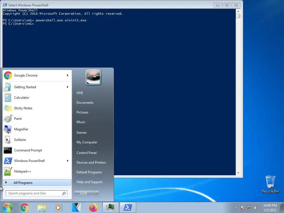This screenshot has height=213, width=284.
Task: Show hidden tray icons arrow
Action: click(x=236, y=208)
